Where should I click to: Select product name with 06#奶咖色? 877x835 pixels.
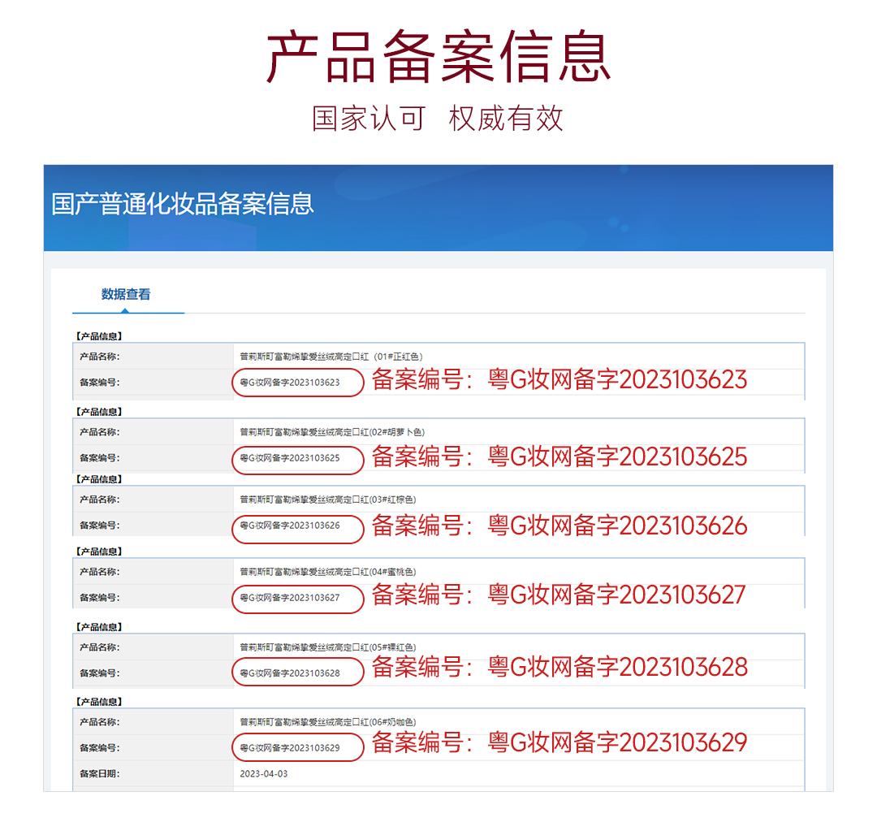(x=327, y=722)
